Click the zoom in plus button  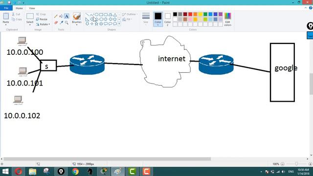(x=311, y=164)
